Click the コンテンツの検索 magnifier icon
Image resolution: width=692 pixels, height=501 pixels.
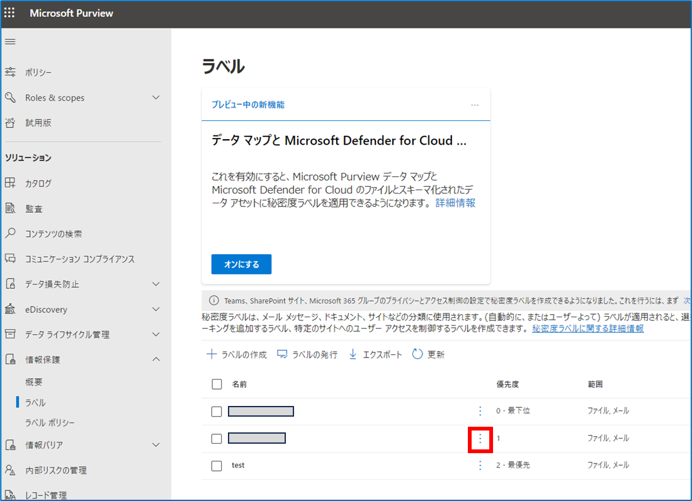[10, 234]
